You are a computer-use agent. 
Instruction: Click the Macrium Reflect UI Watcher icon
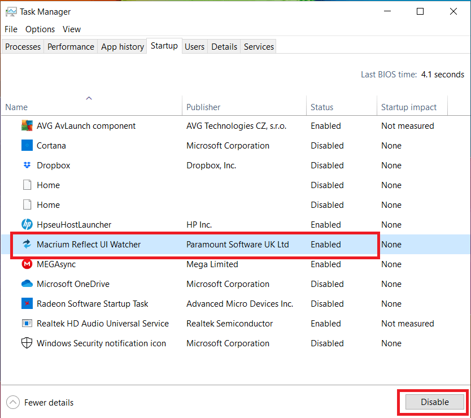[27, 245]
